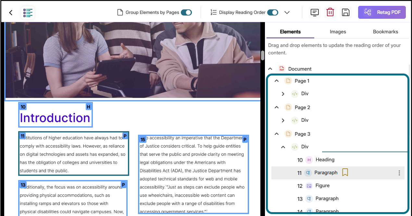
Task: Collapse the Page 1 node
Action: (277, 81)
